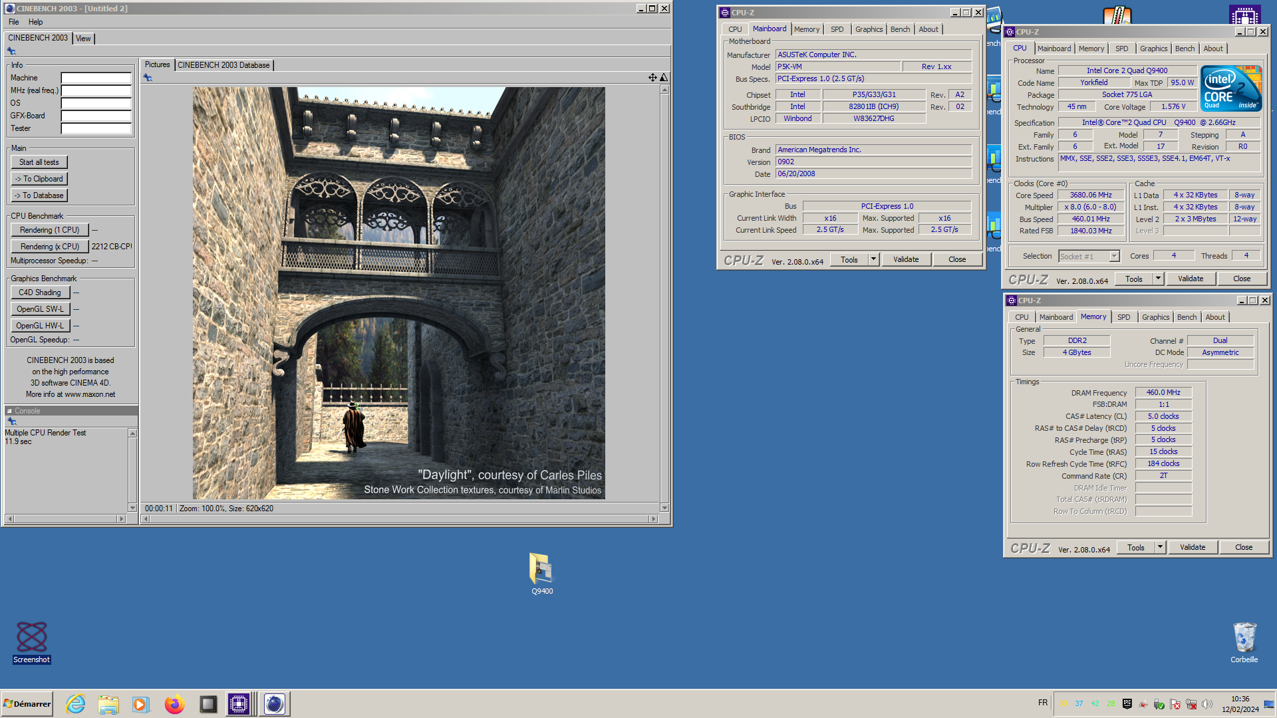Screen dimensions: 1277x718
Task: Select Bench tab in Memory CPU-Z window
Action: coord(1187,317)
